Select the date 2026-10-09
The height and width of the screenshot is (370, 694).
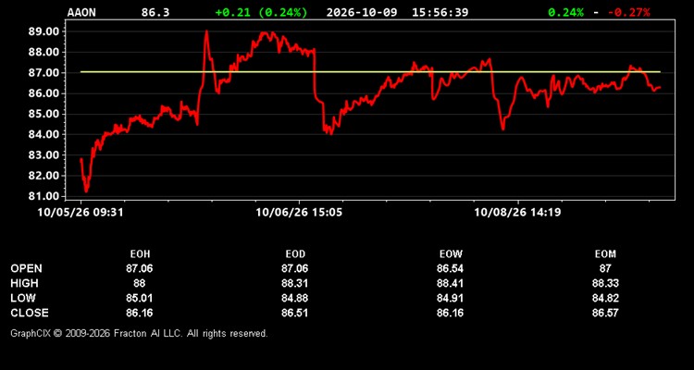(364, 12)
